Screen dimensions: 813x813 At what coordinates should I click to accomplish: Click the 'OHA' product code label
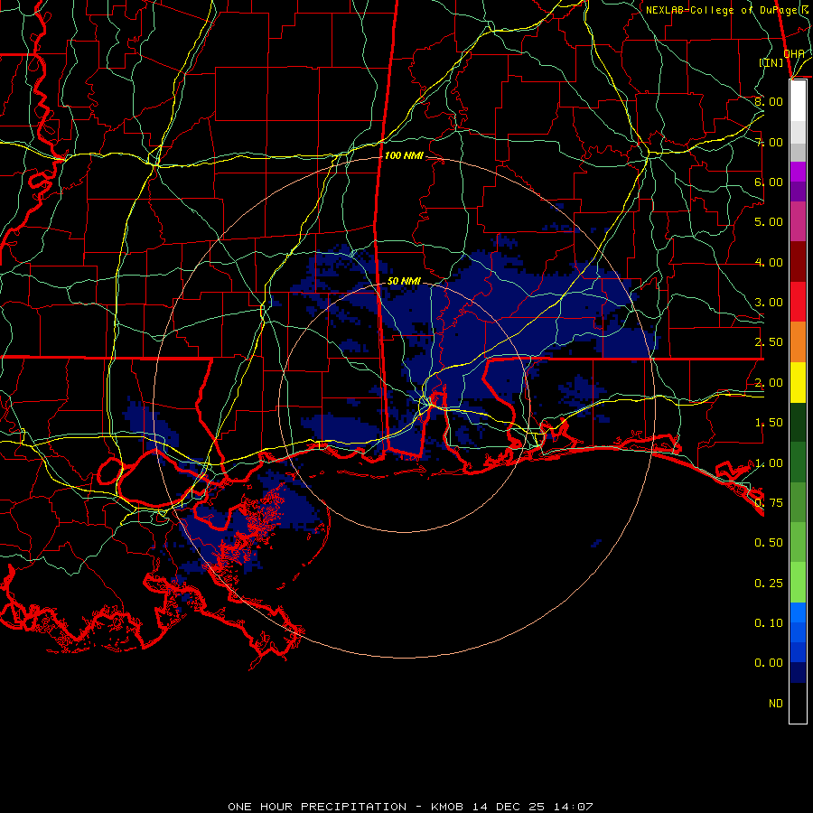794,54
